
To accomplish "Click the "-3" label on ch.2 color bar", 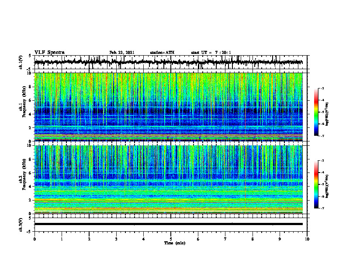I will coord(322,161).
